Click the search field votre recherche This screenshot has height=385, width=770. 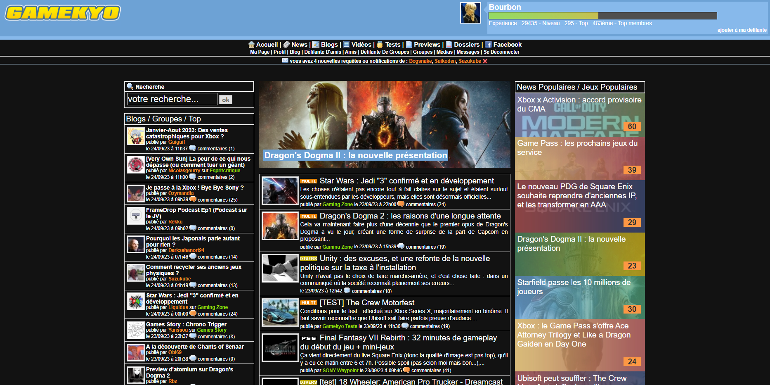click(172, 99)
